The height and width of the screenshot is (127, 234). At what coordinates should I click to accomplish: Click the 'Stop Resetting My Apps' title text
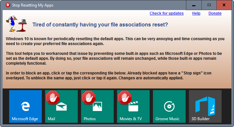click(x=33, y=5)
